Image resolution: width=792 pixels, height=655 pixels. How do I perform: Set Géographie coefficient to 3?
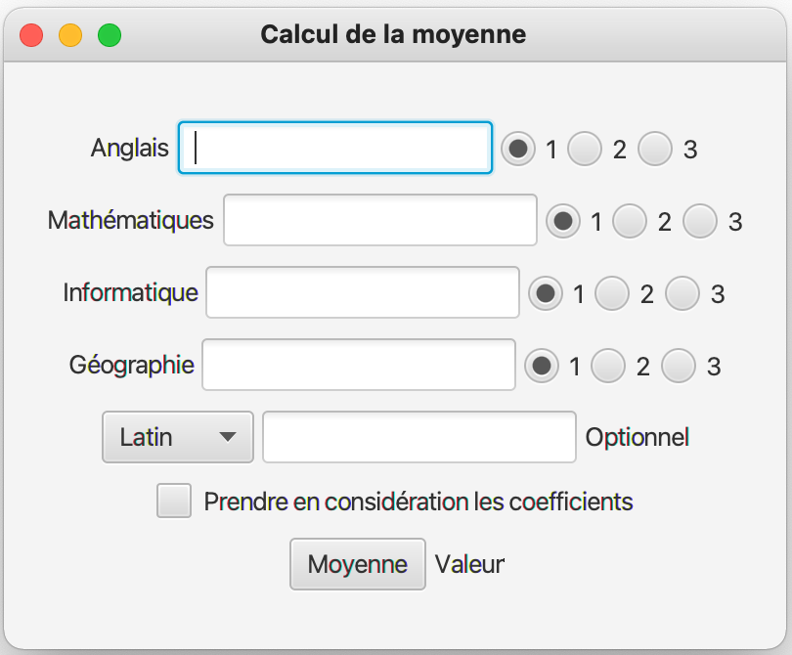[x=679, y=366]
